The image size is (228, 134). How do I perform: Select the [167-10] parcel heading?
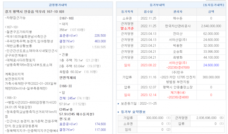pos(66,18)
